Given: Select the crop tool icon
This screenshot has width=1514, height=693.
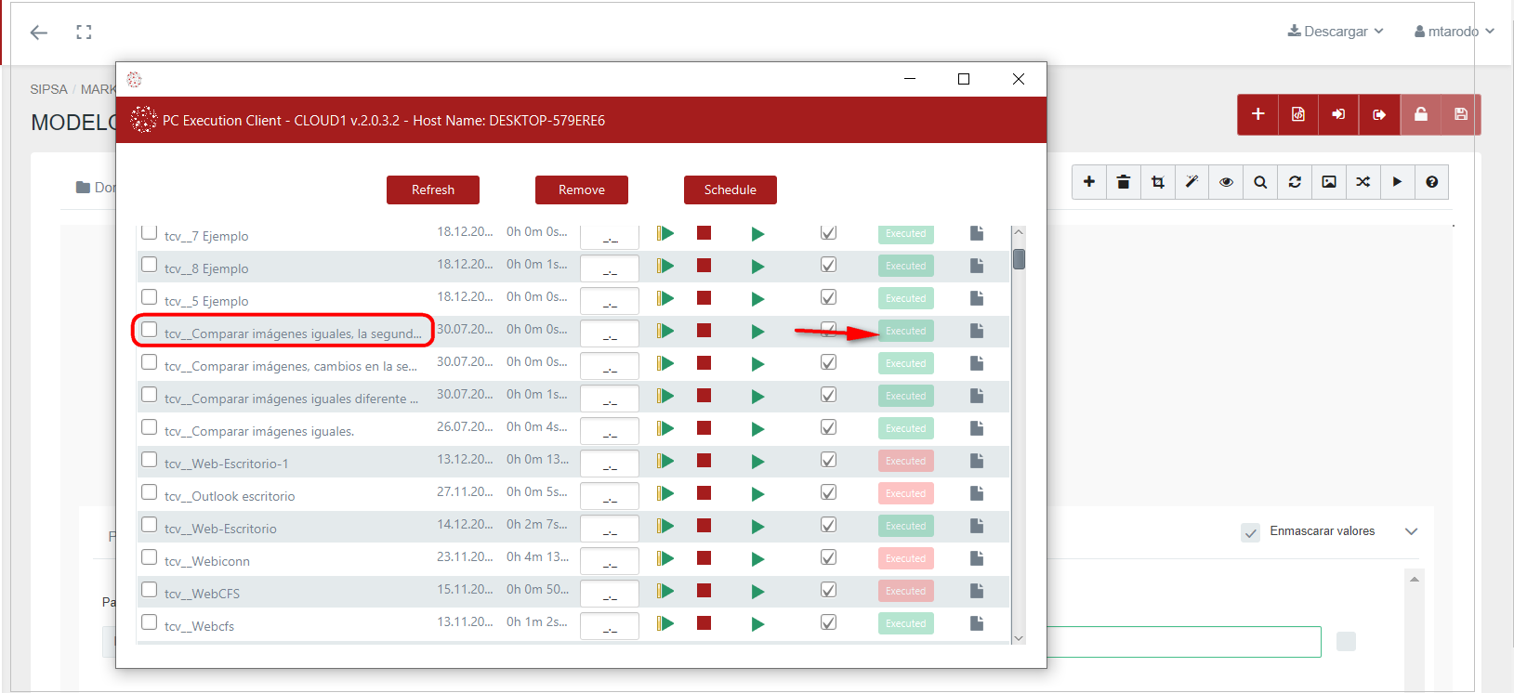Looking at the screenshot, I should coord(1157,182).
